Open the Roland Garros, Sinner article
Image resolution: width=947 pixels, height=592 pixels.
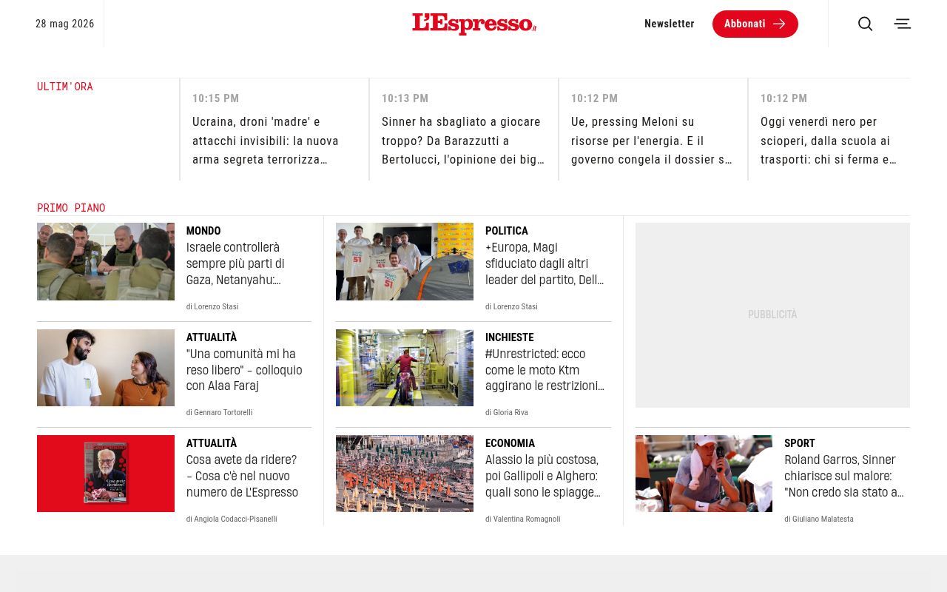pyautogui.click(x=845, y=476)
